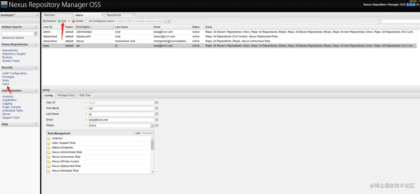
Task: Click the username search magnifier icon
Action: (x=169, y=21)
